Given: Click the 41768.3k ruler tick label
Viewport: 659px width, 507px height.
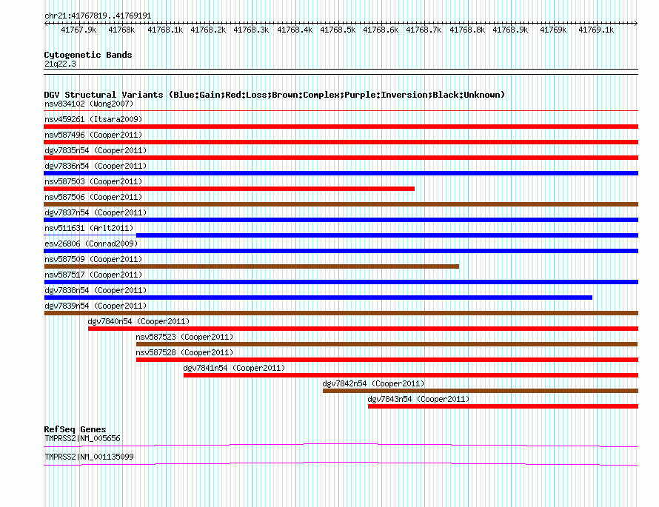Looking at the screenshot, I should [x=251, y=30].
